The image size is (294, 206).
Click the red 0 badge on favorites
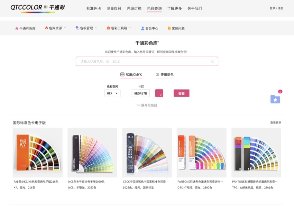(280, 91)
